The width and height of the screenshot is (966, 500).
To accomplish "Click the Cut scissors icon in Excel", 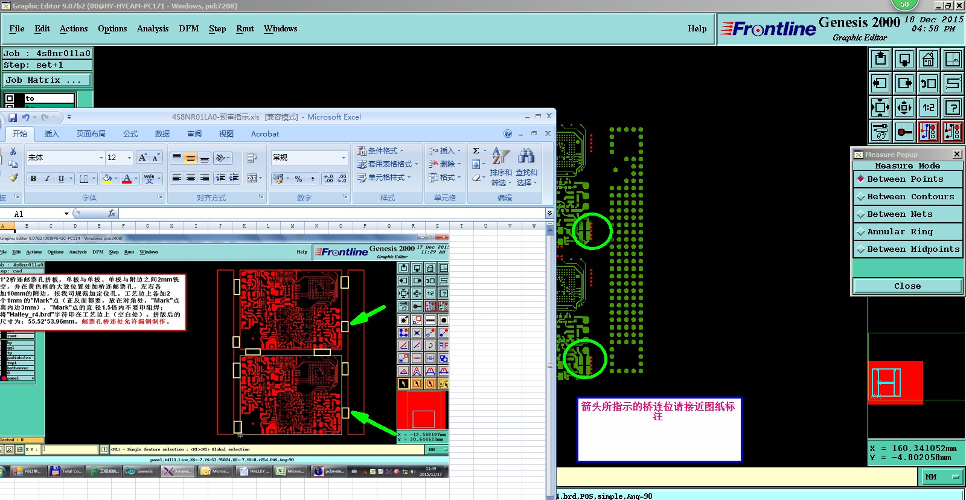I will point(13,152).
